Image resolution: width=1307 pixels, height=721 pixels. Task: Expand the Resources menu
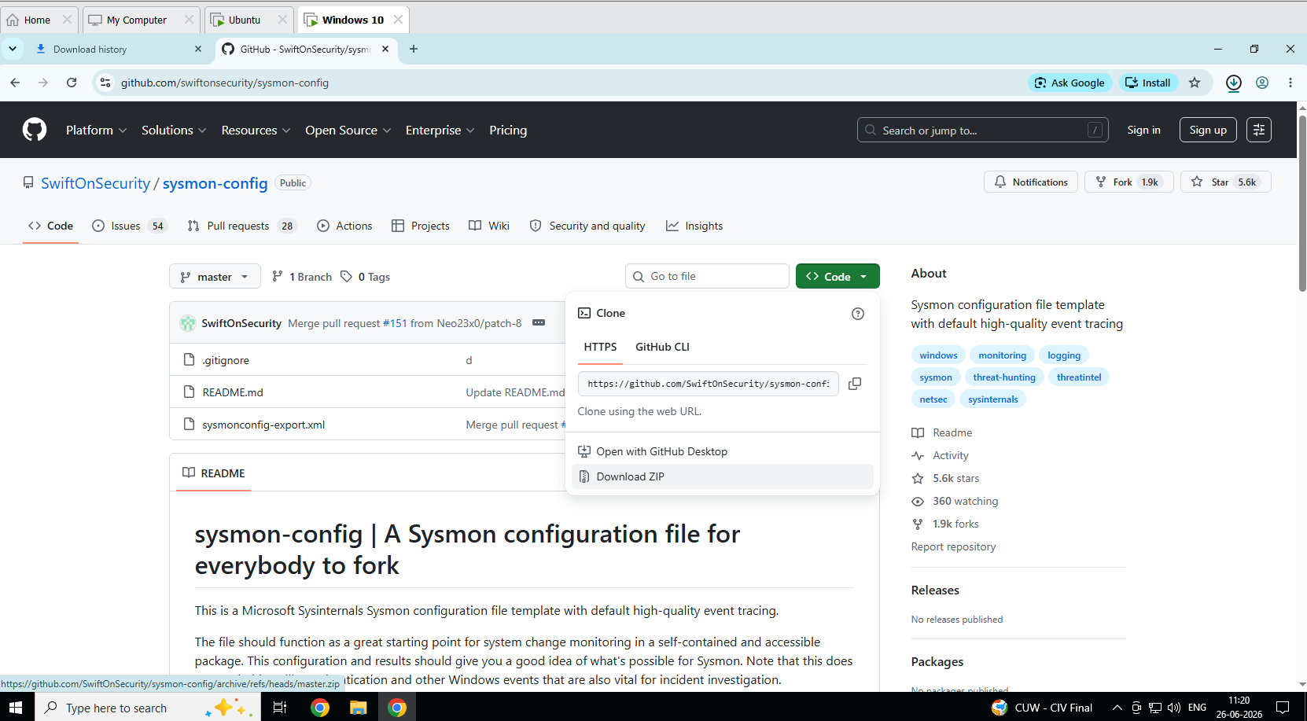coord(256,131)
